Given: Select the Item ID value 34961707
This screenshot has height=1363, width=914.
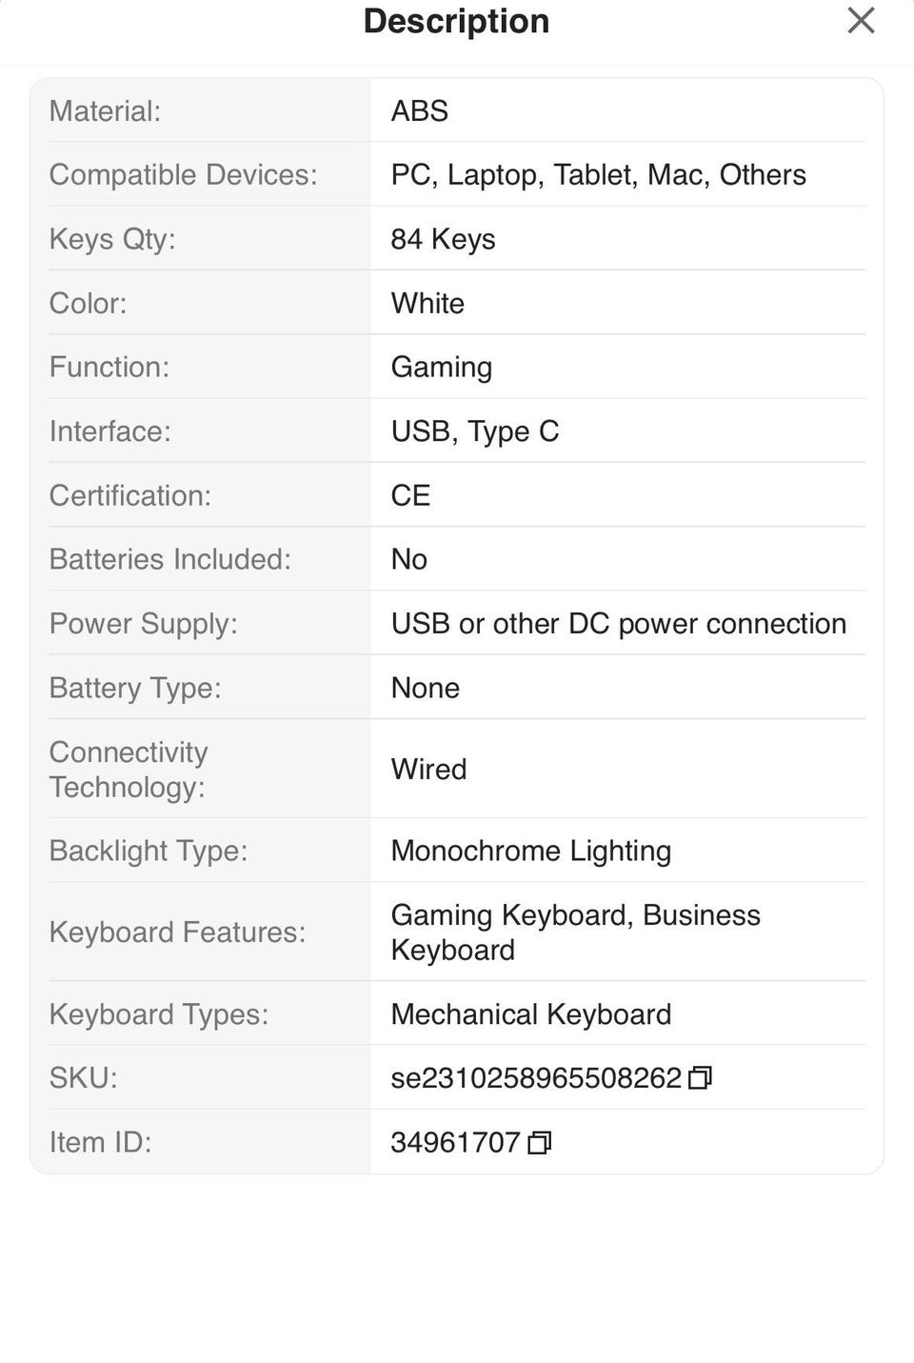Looking at the screenshot, I should 455,1142.
